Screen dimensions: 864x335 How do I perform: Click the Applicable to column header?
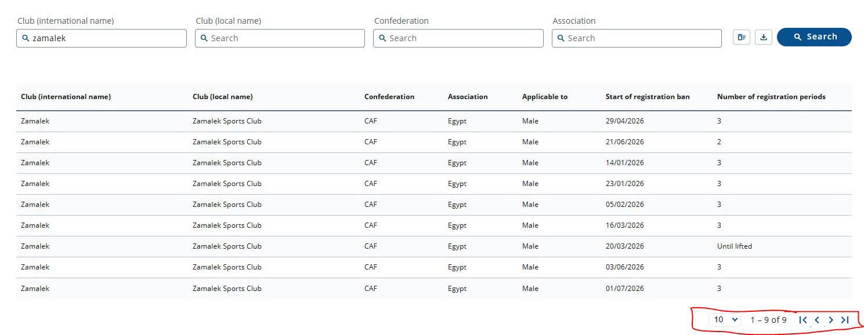click(x=545, y=97)
